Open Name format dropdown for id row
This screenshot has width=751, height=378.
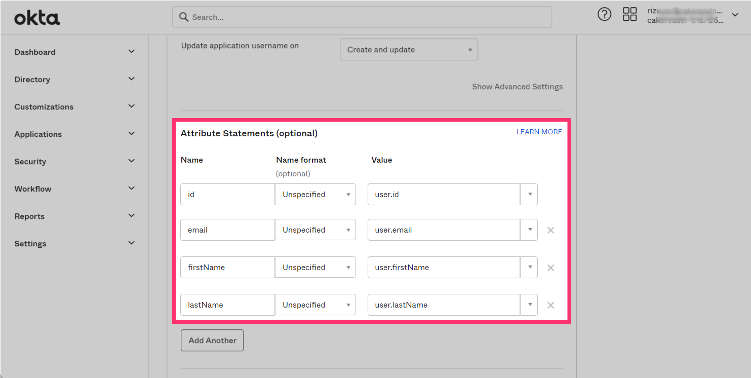[x=315, y=195]
